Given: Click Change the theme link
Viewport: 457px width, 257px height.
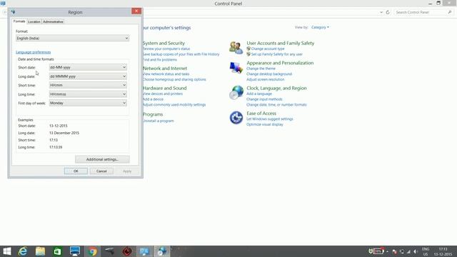Looking at the screenshot, I should coord(261,69).
